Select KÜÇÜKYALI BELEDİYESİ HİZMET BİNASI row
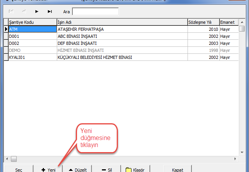This screenshot has width=249, height=172. pos(121,57)
